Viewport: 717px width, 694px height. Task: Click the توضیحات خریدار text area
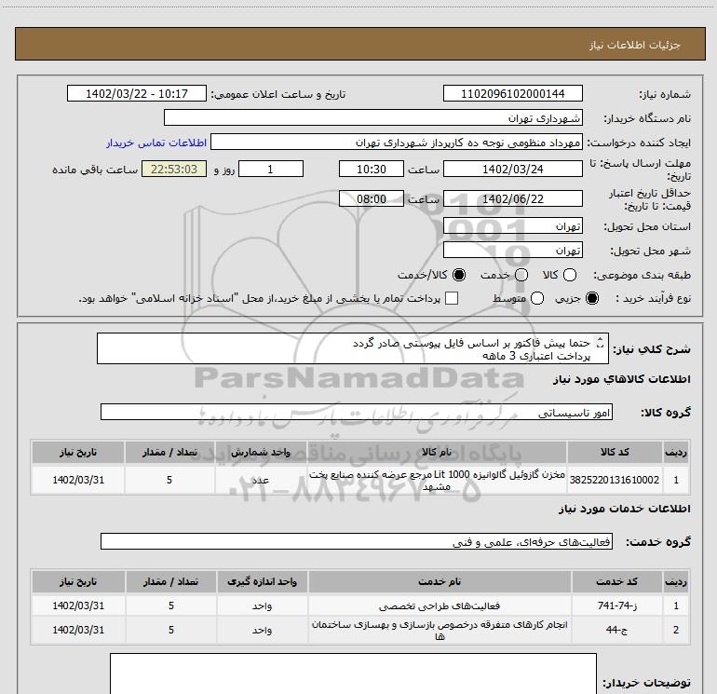(x=353, y=674)
